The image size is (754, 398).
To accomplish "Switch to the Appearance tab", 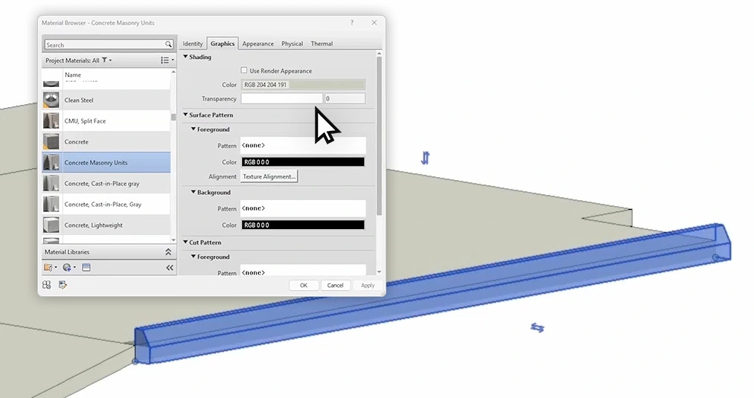I will coord(258,44).
